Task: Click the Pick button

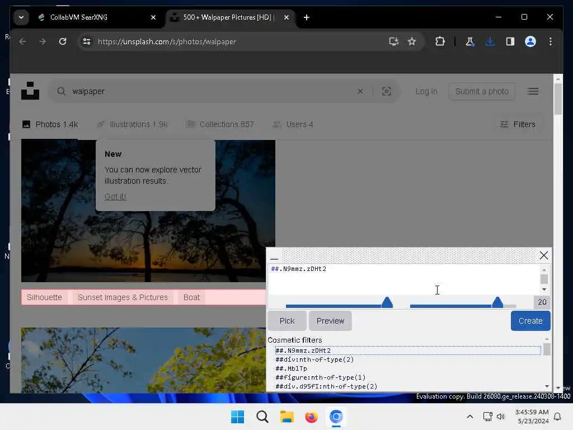Action: 287,321
